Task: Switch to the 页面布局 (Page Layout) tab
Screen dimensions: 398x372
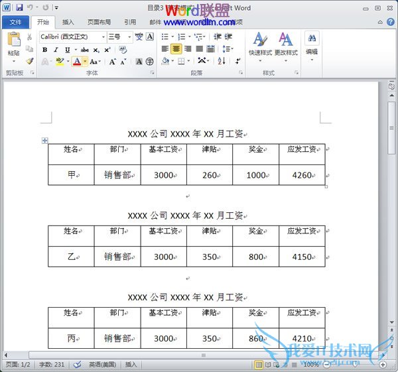Action: click(99, 23)
